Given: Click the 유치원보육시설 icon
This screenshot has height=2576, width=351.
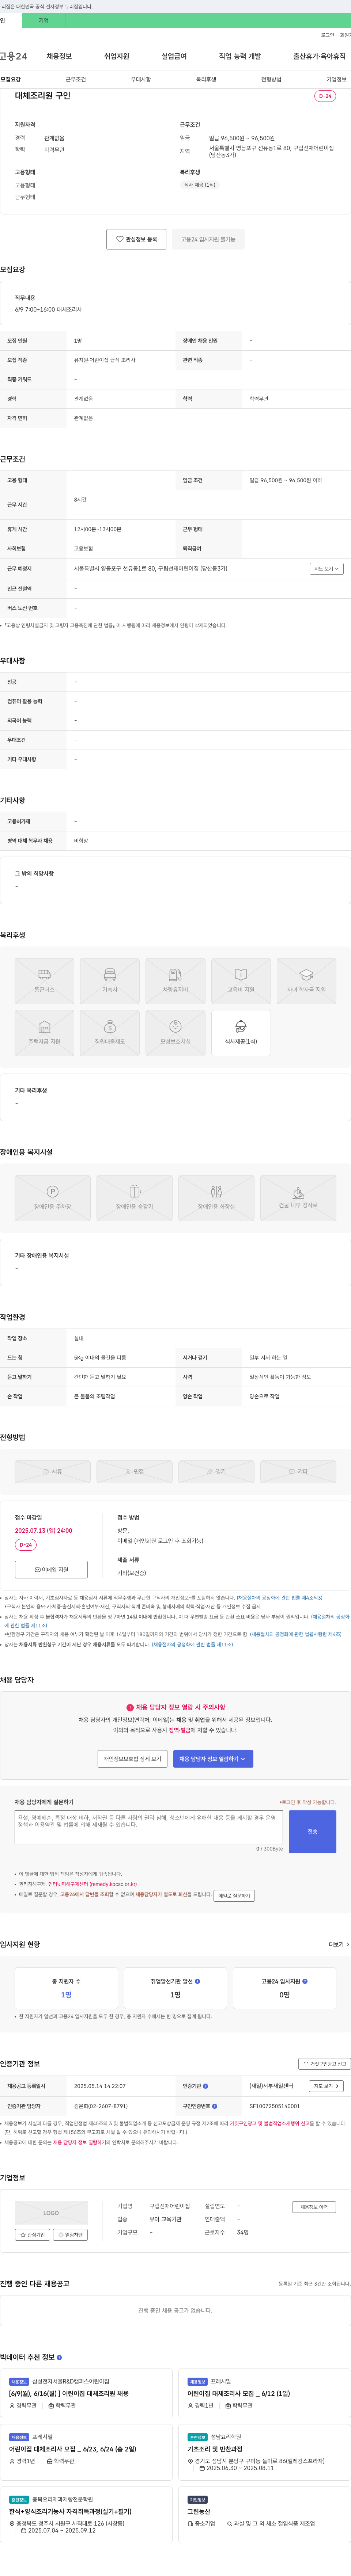Looking at the screenshot, I should click(175, 1033).
